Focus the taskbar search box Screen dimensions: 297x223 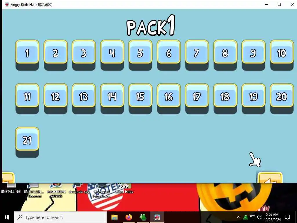click(60, 217)
